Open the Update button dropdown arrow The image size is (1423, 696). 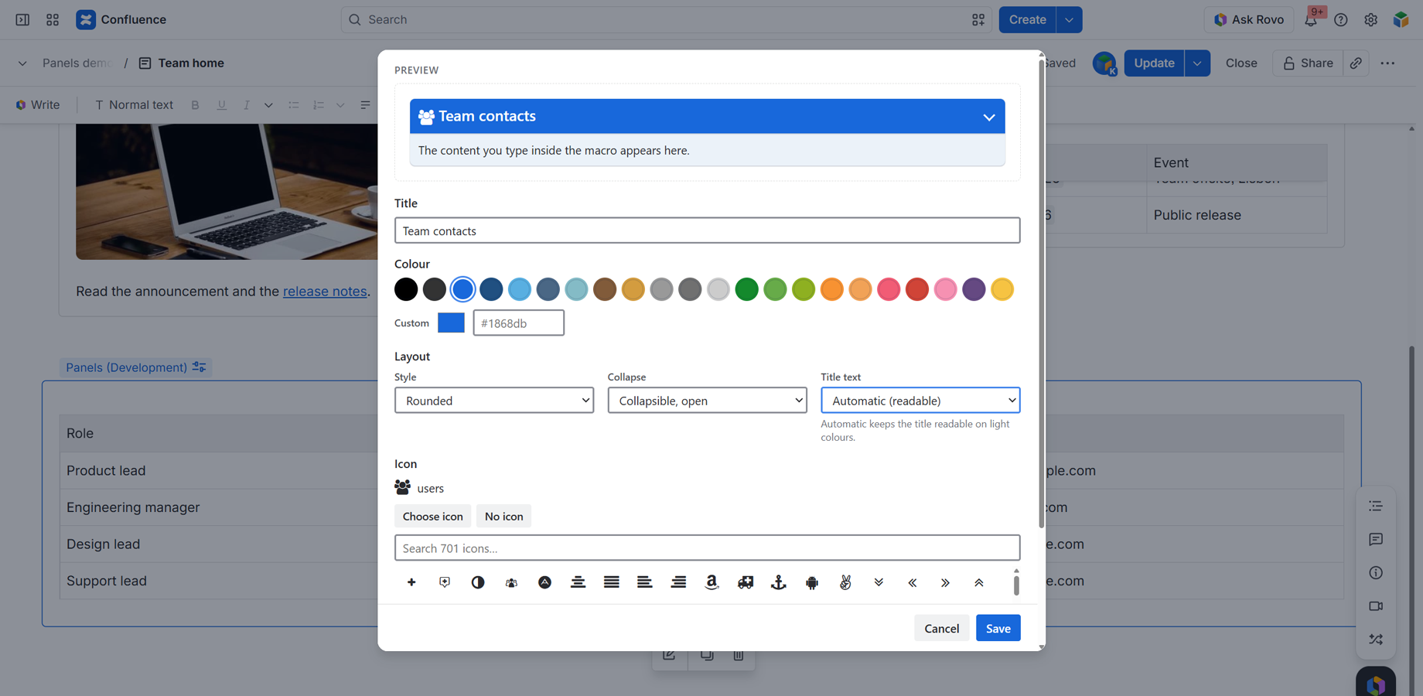[1197, 63]
